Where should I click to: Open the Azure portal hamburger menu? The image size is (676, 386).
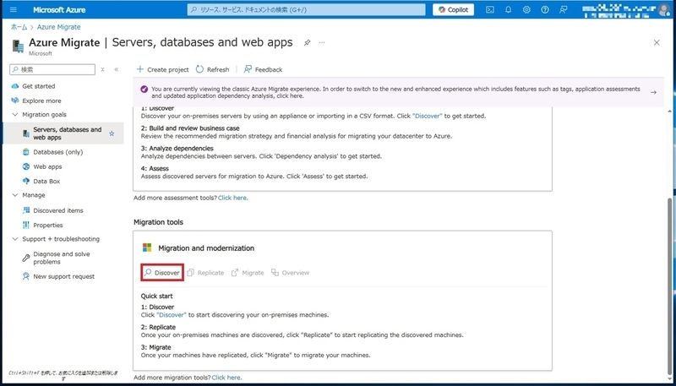pyautogui.click(x=13, y=9)
